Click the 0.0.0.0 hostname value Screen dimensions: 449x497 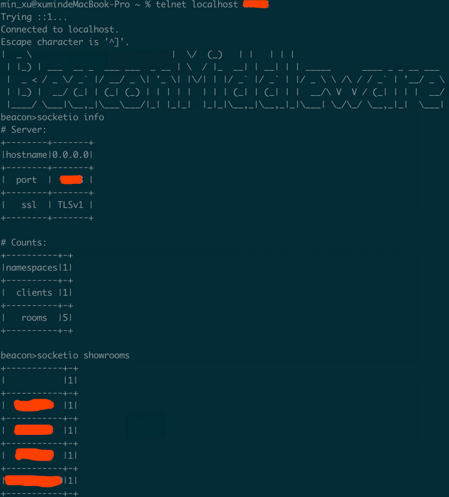coord(71,155)
